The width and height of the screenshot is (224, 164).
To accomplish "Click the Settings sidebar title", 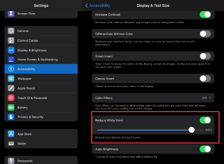I will pos(41,6).
